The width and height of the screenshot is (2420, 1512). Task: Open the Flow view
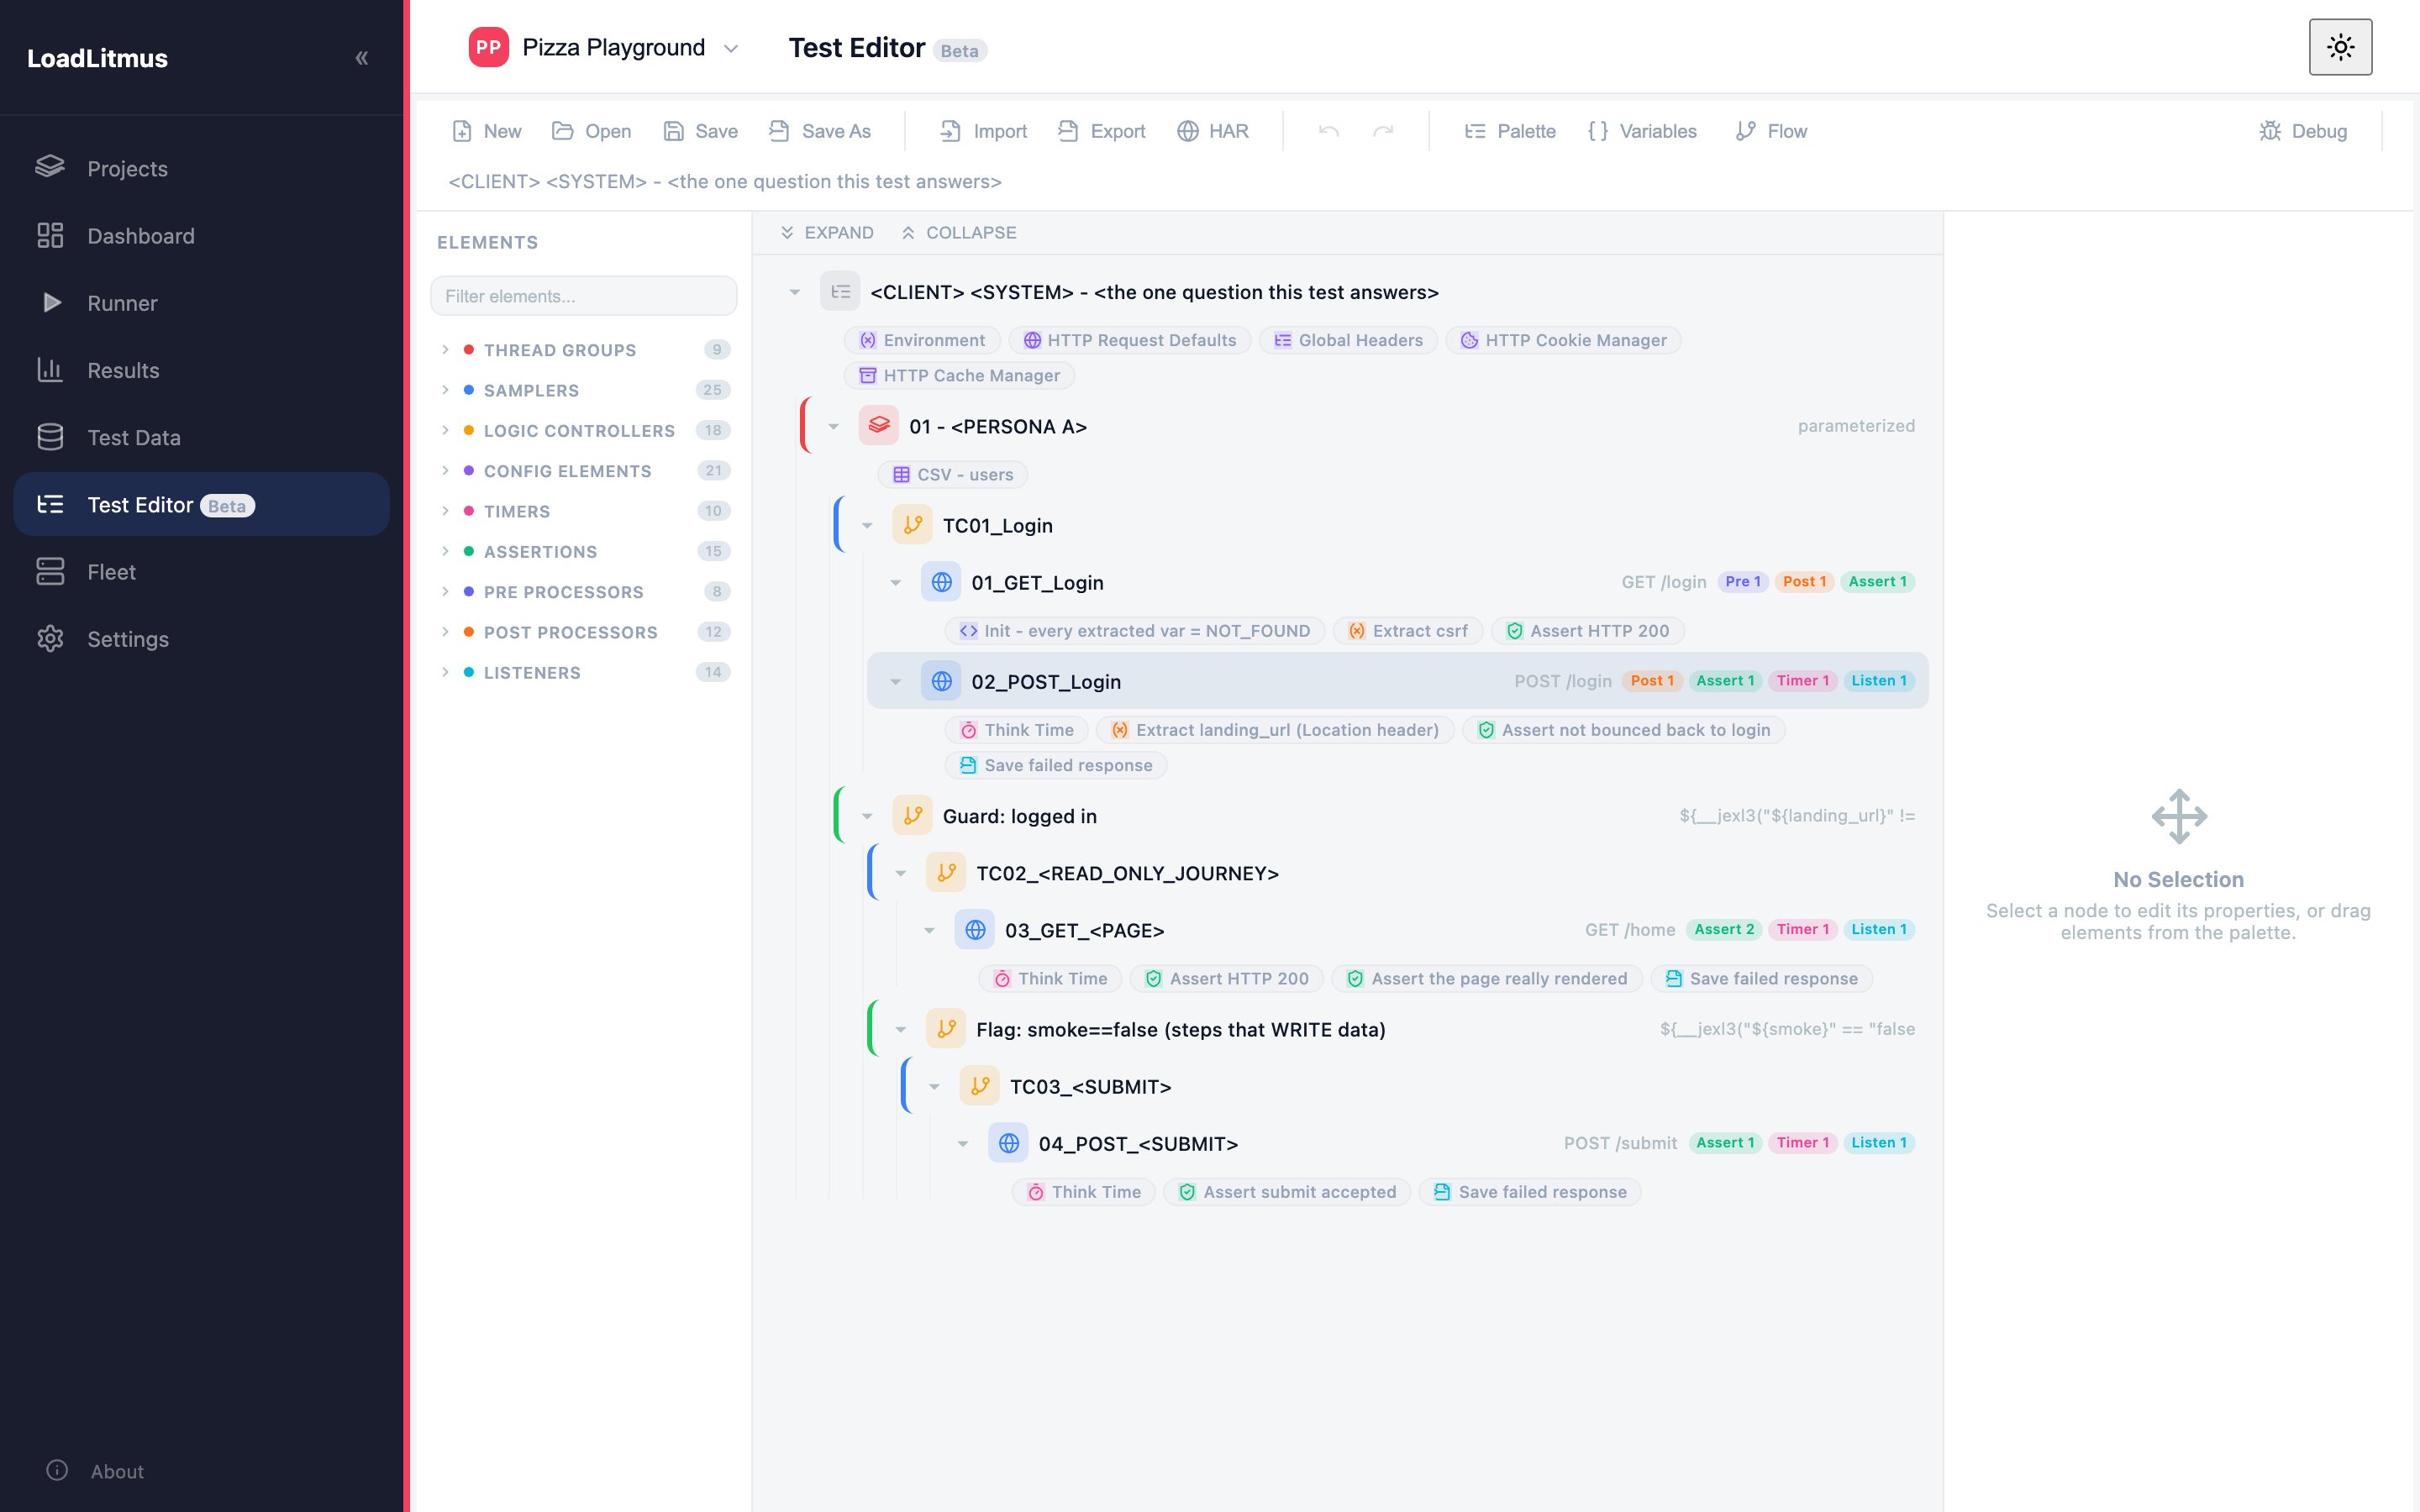pyautogui.click(x=1771, y=131)
